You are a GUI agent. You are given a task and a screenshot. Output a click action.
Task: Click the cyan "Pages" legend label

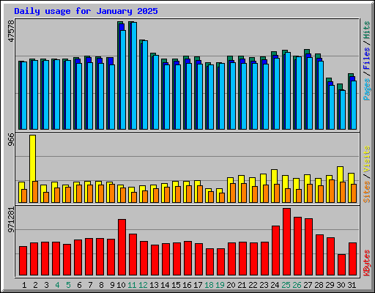point(367,89)
